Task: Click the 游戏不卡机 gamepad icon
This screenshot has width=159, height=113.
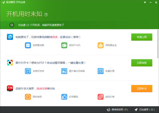Action: tap(64, 45)
